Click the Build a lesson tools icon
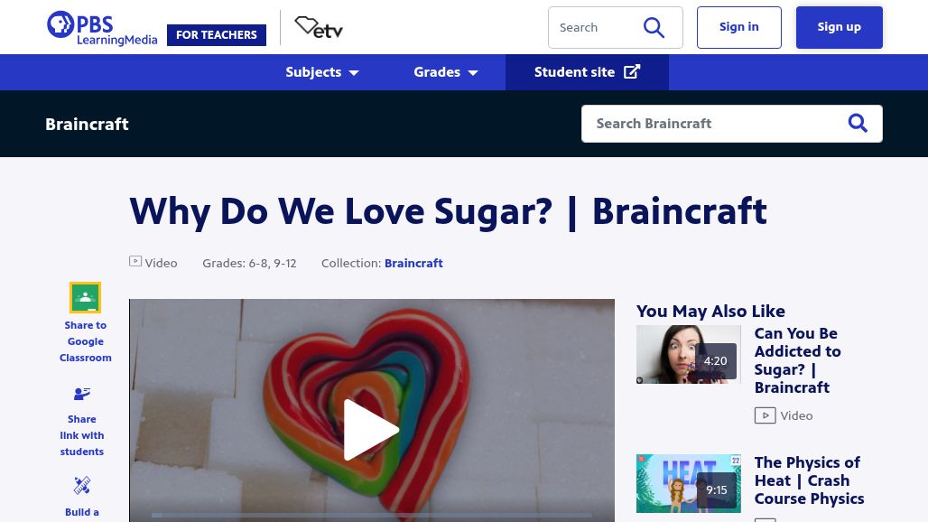This screenshot has height=522, width=928. coord(81,485)
